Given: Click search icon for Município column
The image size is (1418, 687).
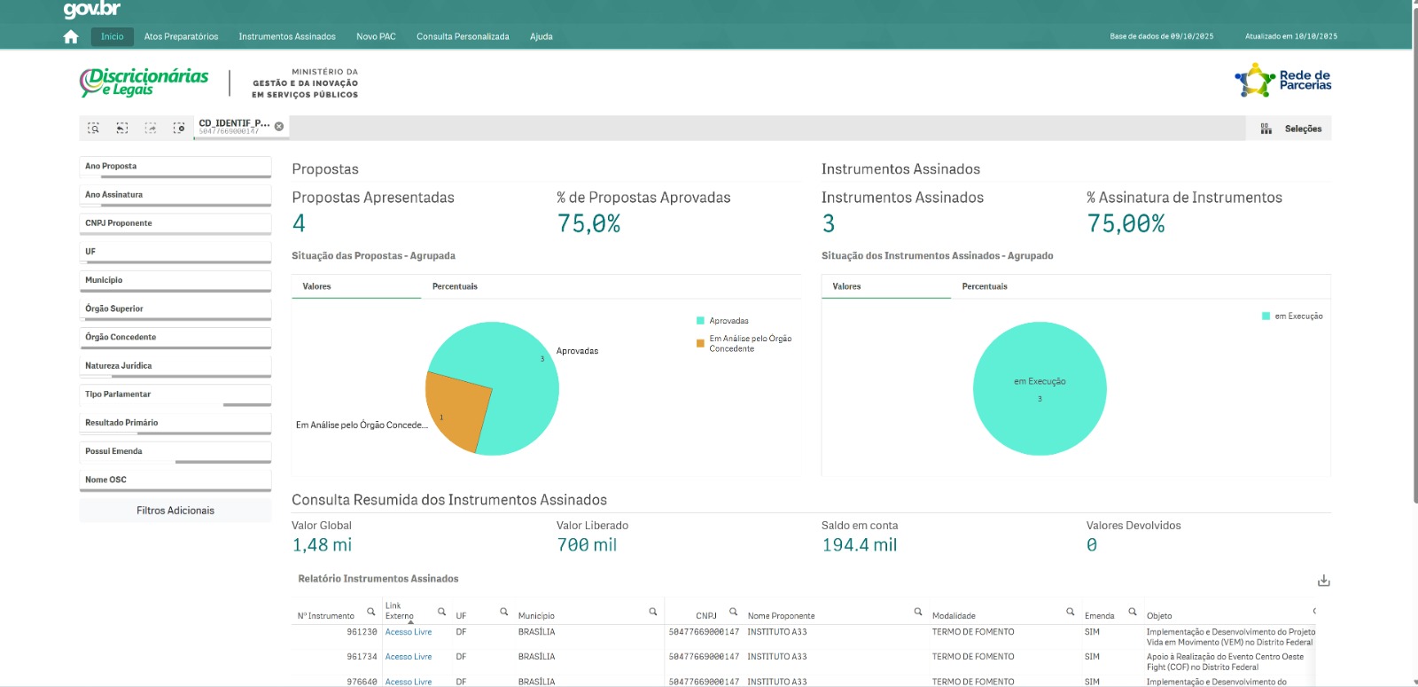Looking at the screenshot, I should click(x=653, y=612).
